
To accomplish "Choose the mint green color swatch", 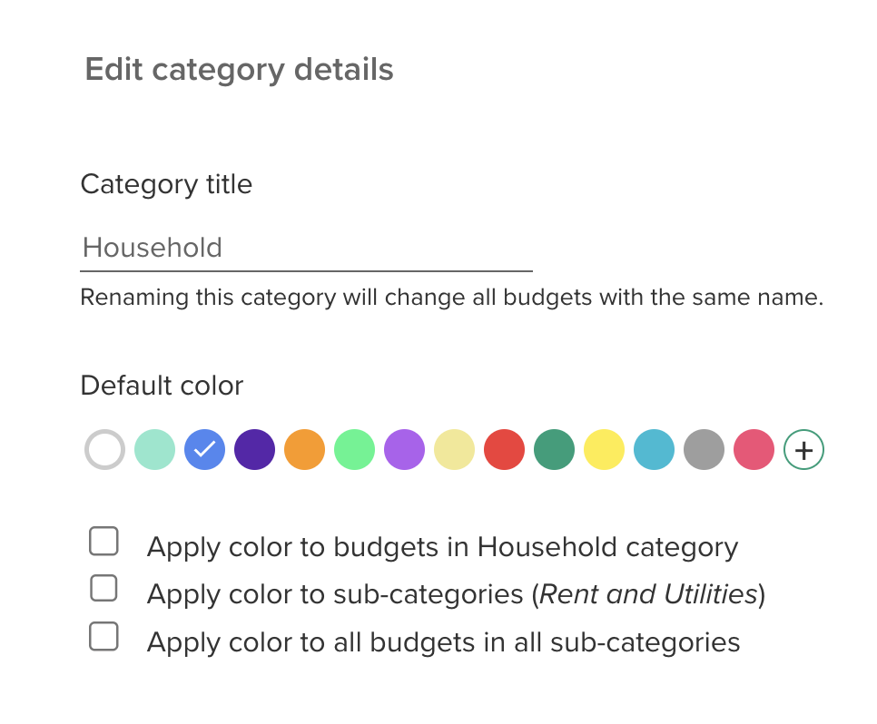I will [154, 450].
